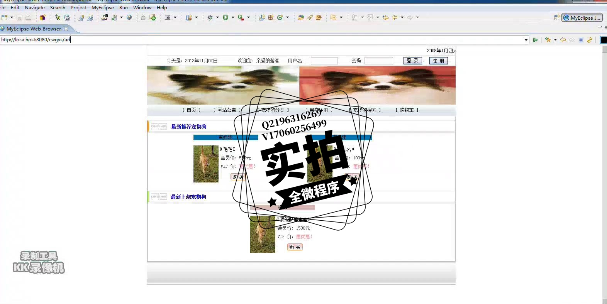This screenshot has width=607, height=304.
Task: Click the 《毛毛》 dog name text
Action: pyautogui.click(x=227, y=149)
